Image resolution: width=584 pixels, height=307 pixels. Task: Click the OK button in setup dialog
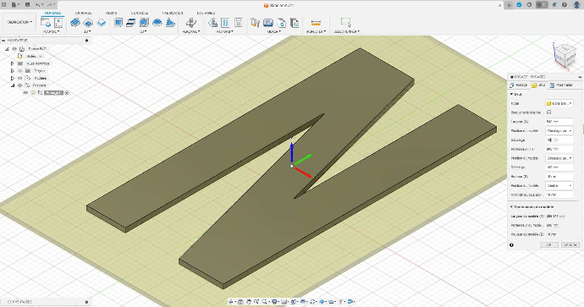pyautogui.click(x=549, y=245)
